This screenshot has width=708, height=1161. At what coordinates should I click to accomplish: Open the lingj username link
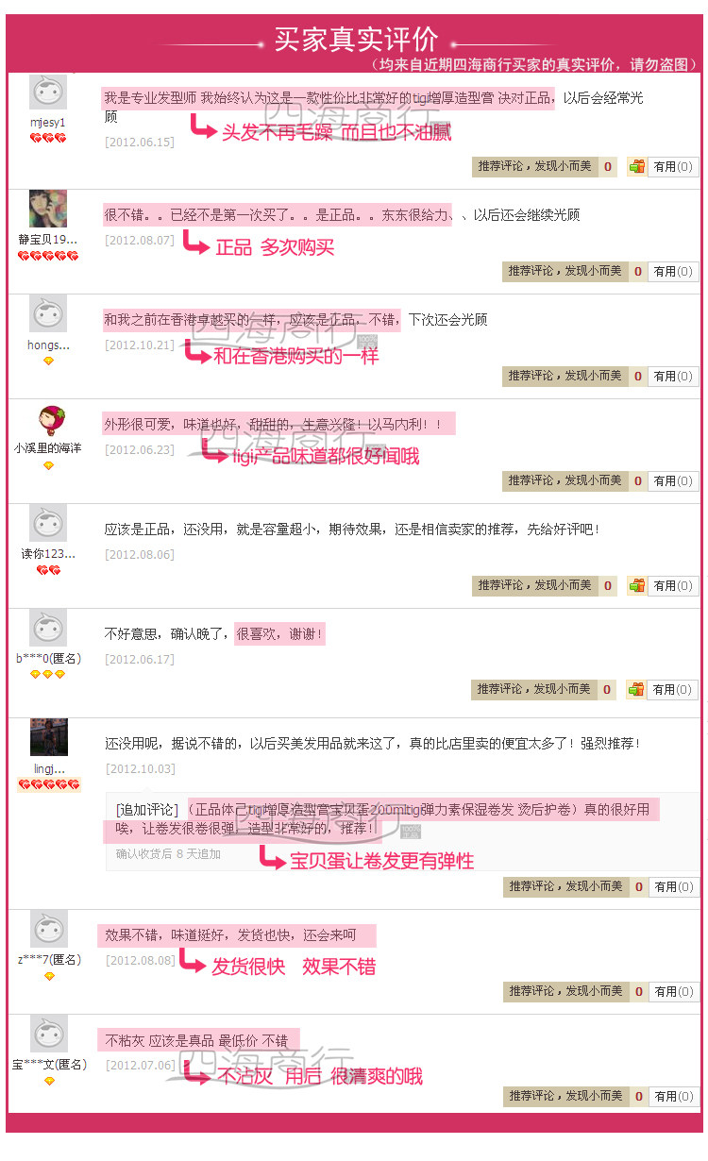tap(48, 768)
